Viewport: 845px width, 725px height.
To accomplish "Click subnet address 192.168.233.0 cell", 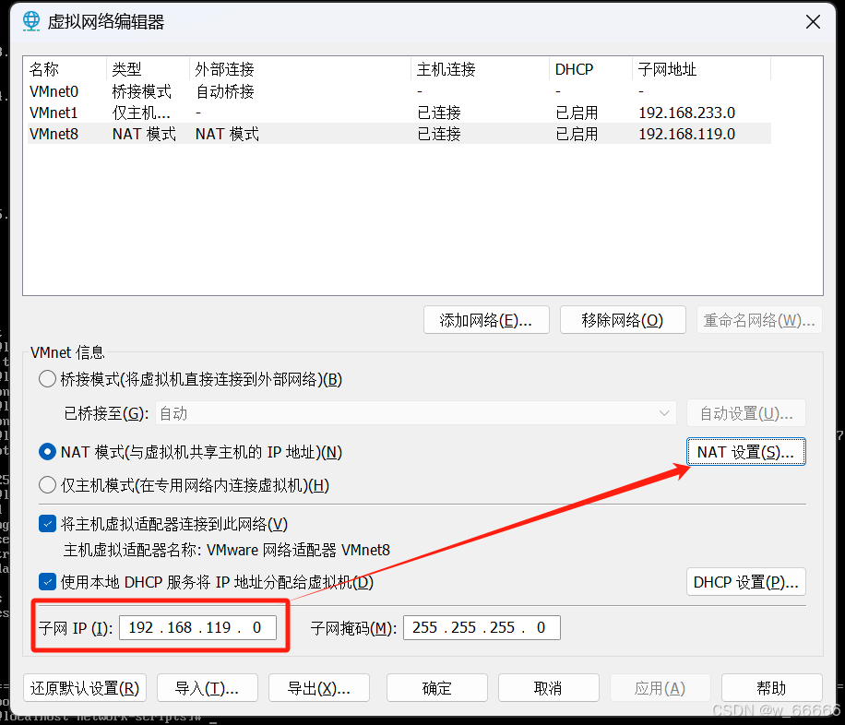I will click(x=686, y=113).
